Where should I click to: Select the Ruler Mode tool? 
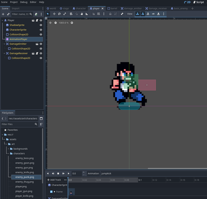click(x=87, y=14)
